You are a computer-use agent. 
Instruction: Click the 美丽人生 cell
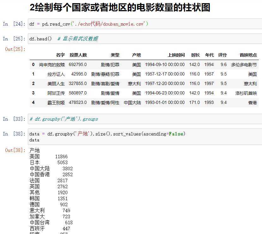tap(56, 83)
